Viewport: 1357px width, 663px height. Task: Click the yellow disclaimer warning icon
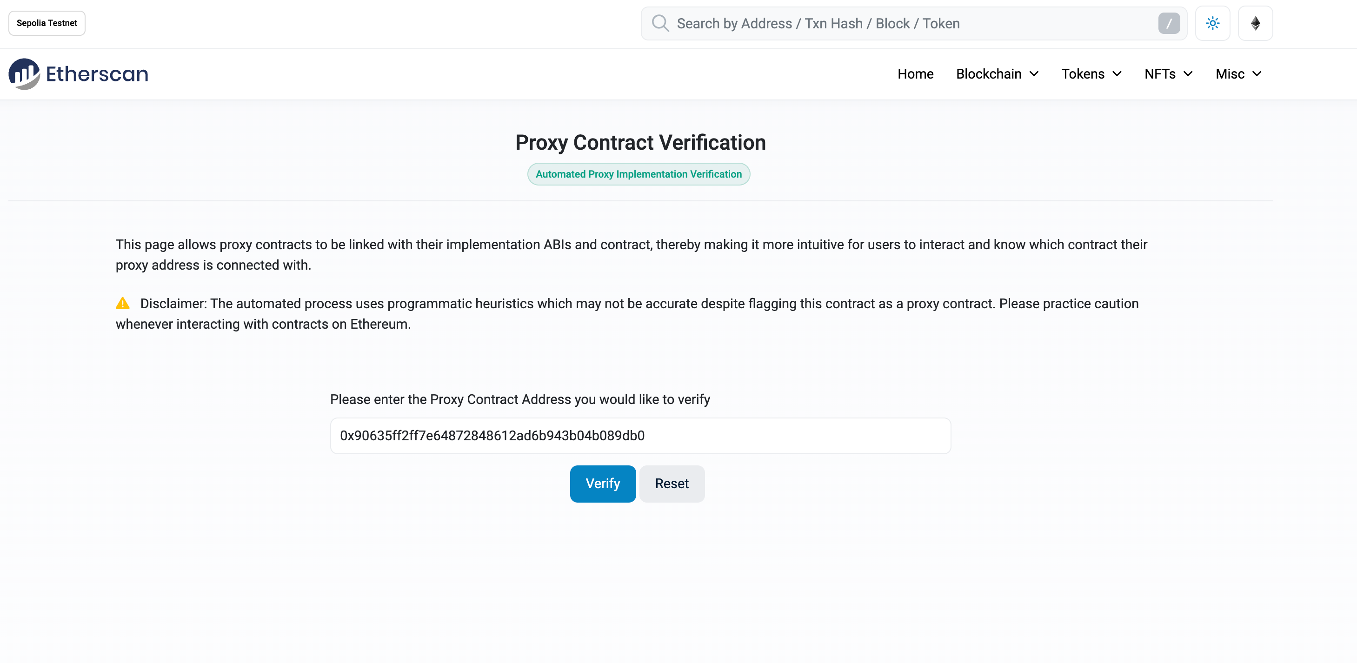click(x=123, y=303)
